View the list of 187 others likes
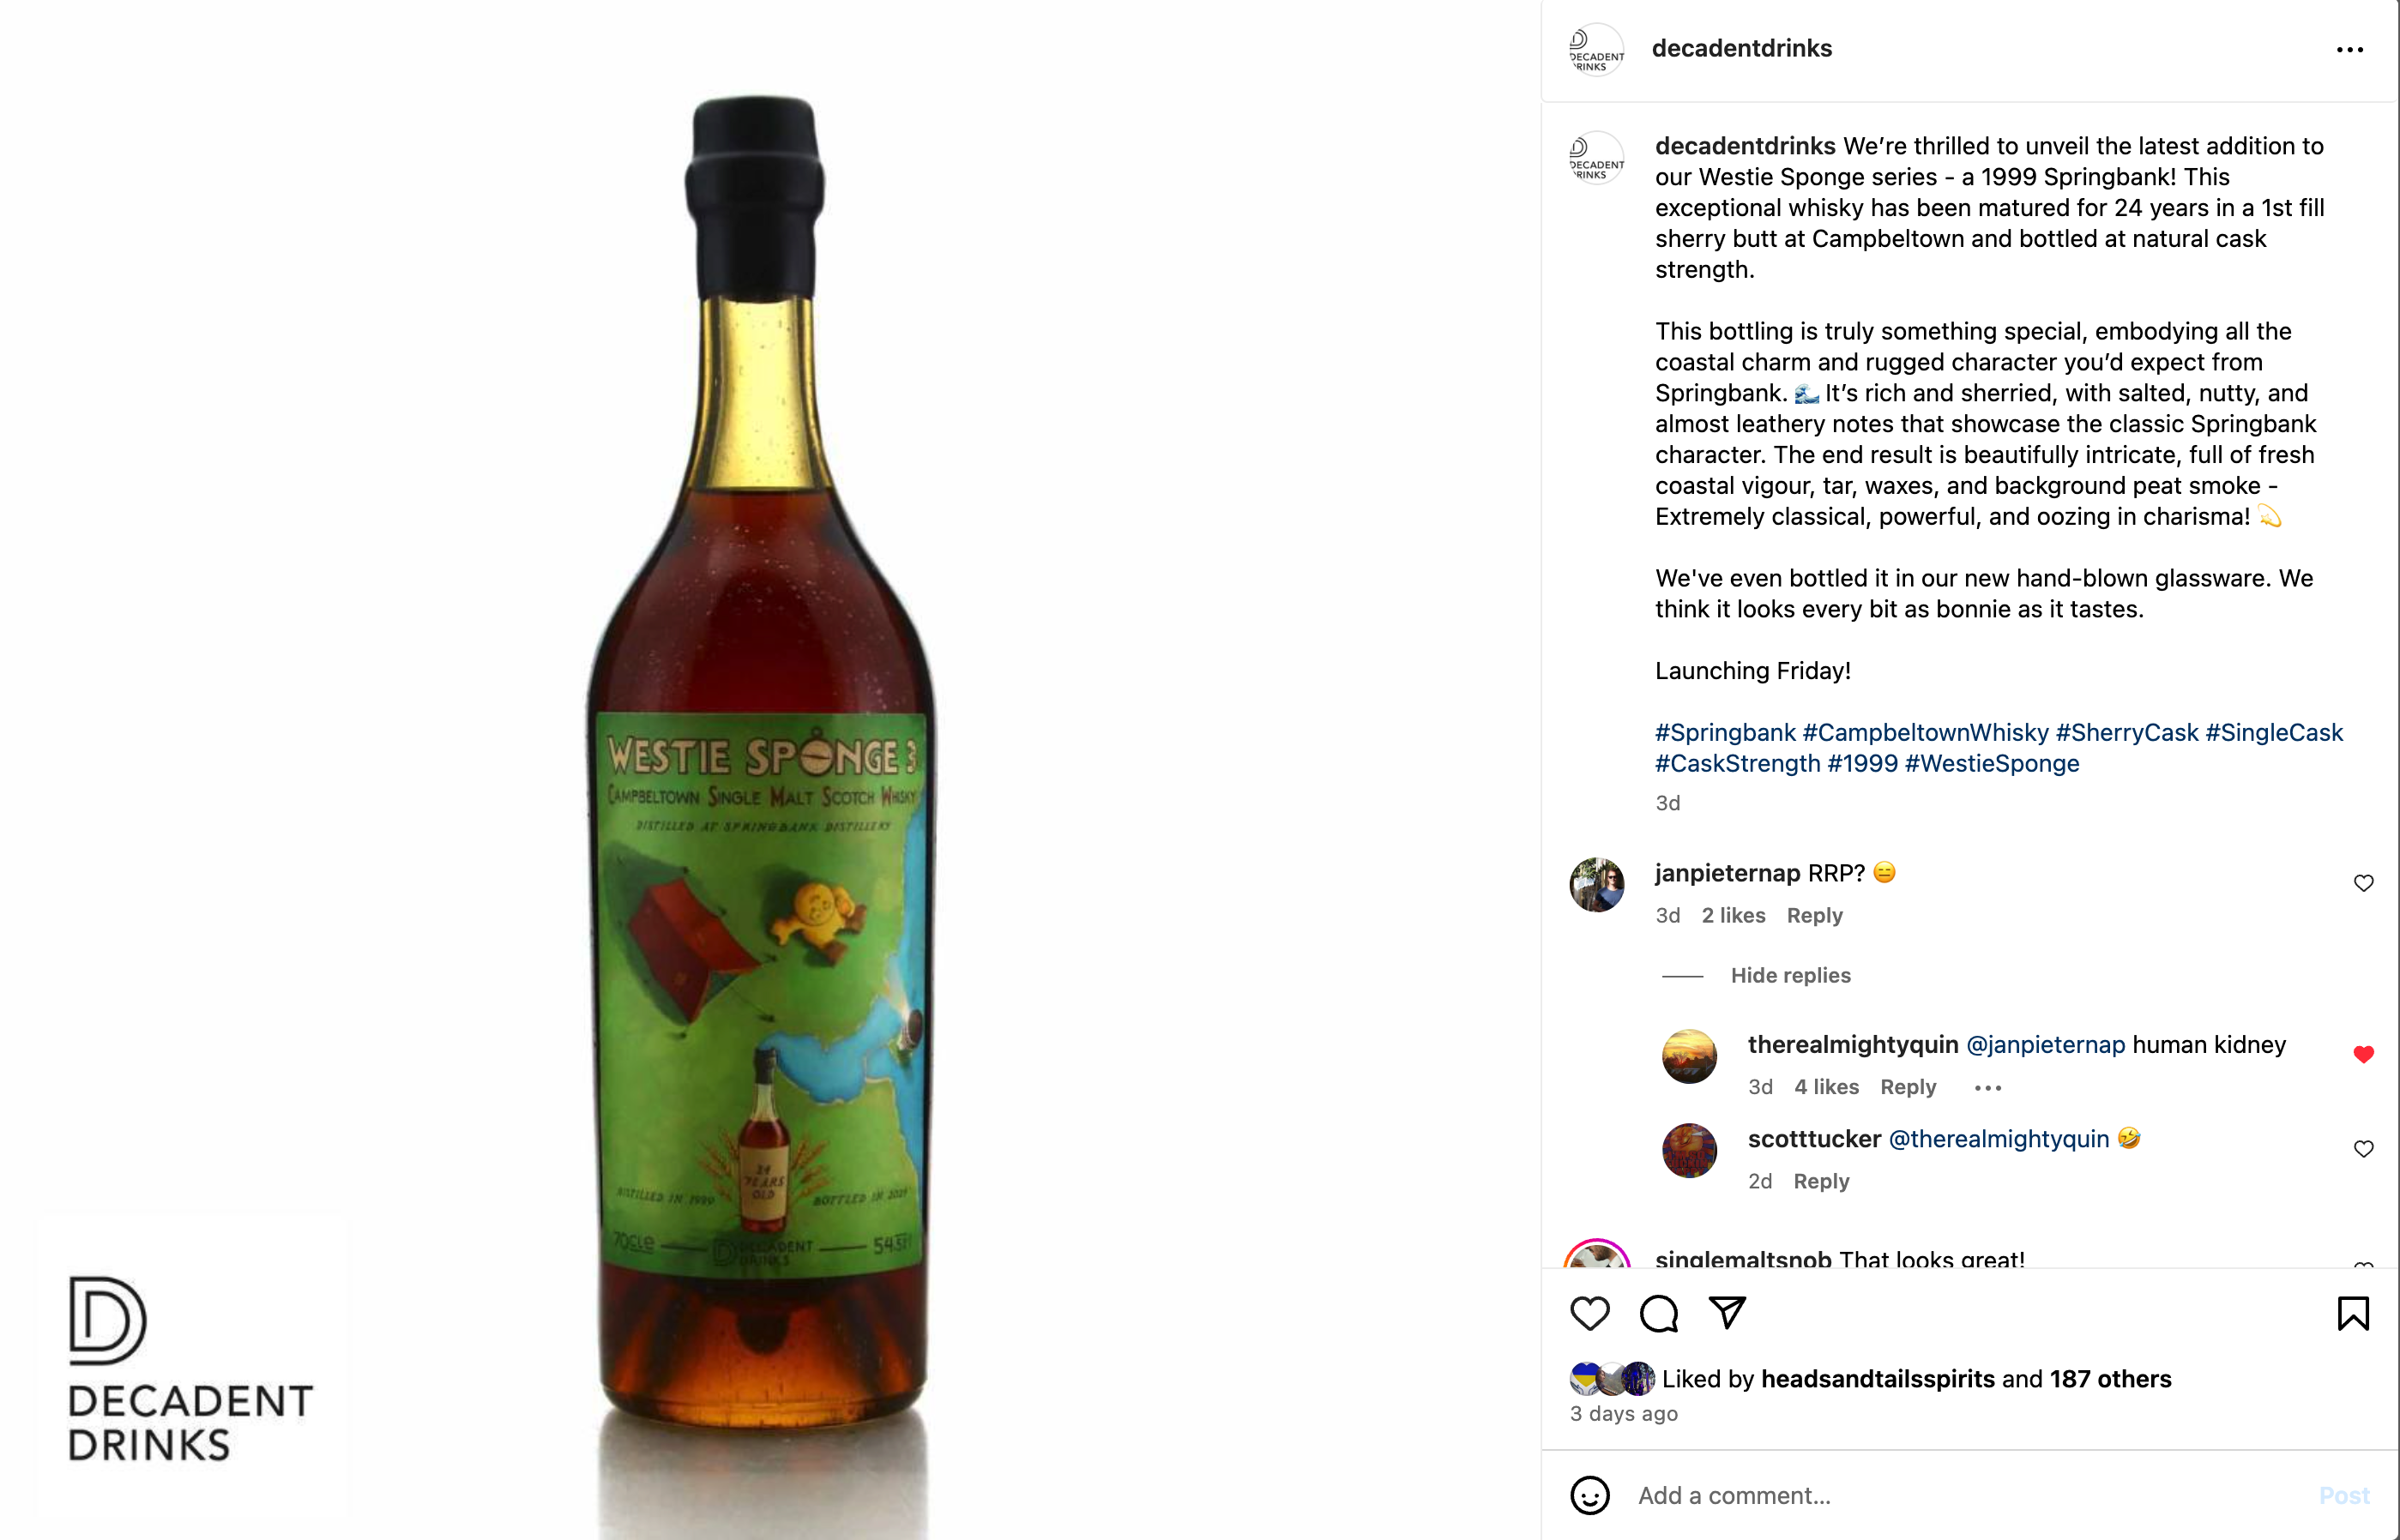 pyautogui.click(x=2110, y=1379)
